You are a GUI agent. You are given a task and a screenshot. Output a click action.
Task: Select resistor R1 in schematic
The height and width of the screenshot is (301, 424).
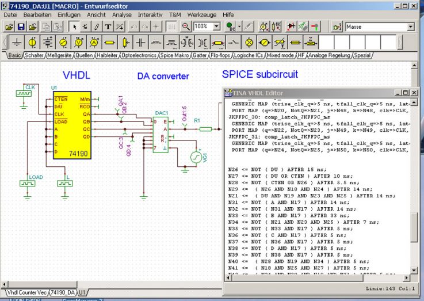point(205,129)
